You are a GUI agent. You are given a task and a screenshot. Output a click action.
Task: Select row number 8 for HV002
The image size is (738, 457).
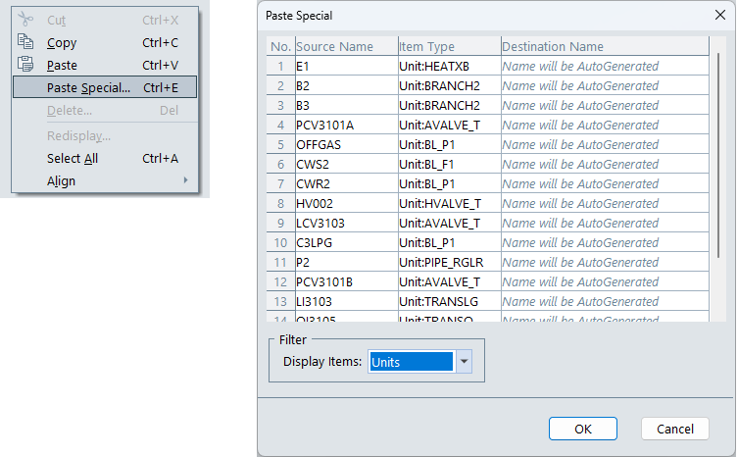coord(280,204)
